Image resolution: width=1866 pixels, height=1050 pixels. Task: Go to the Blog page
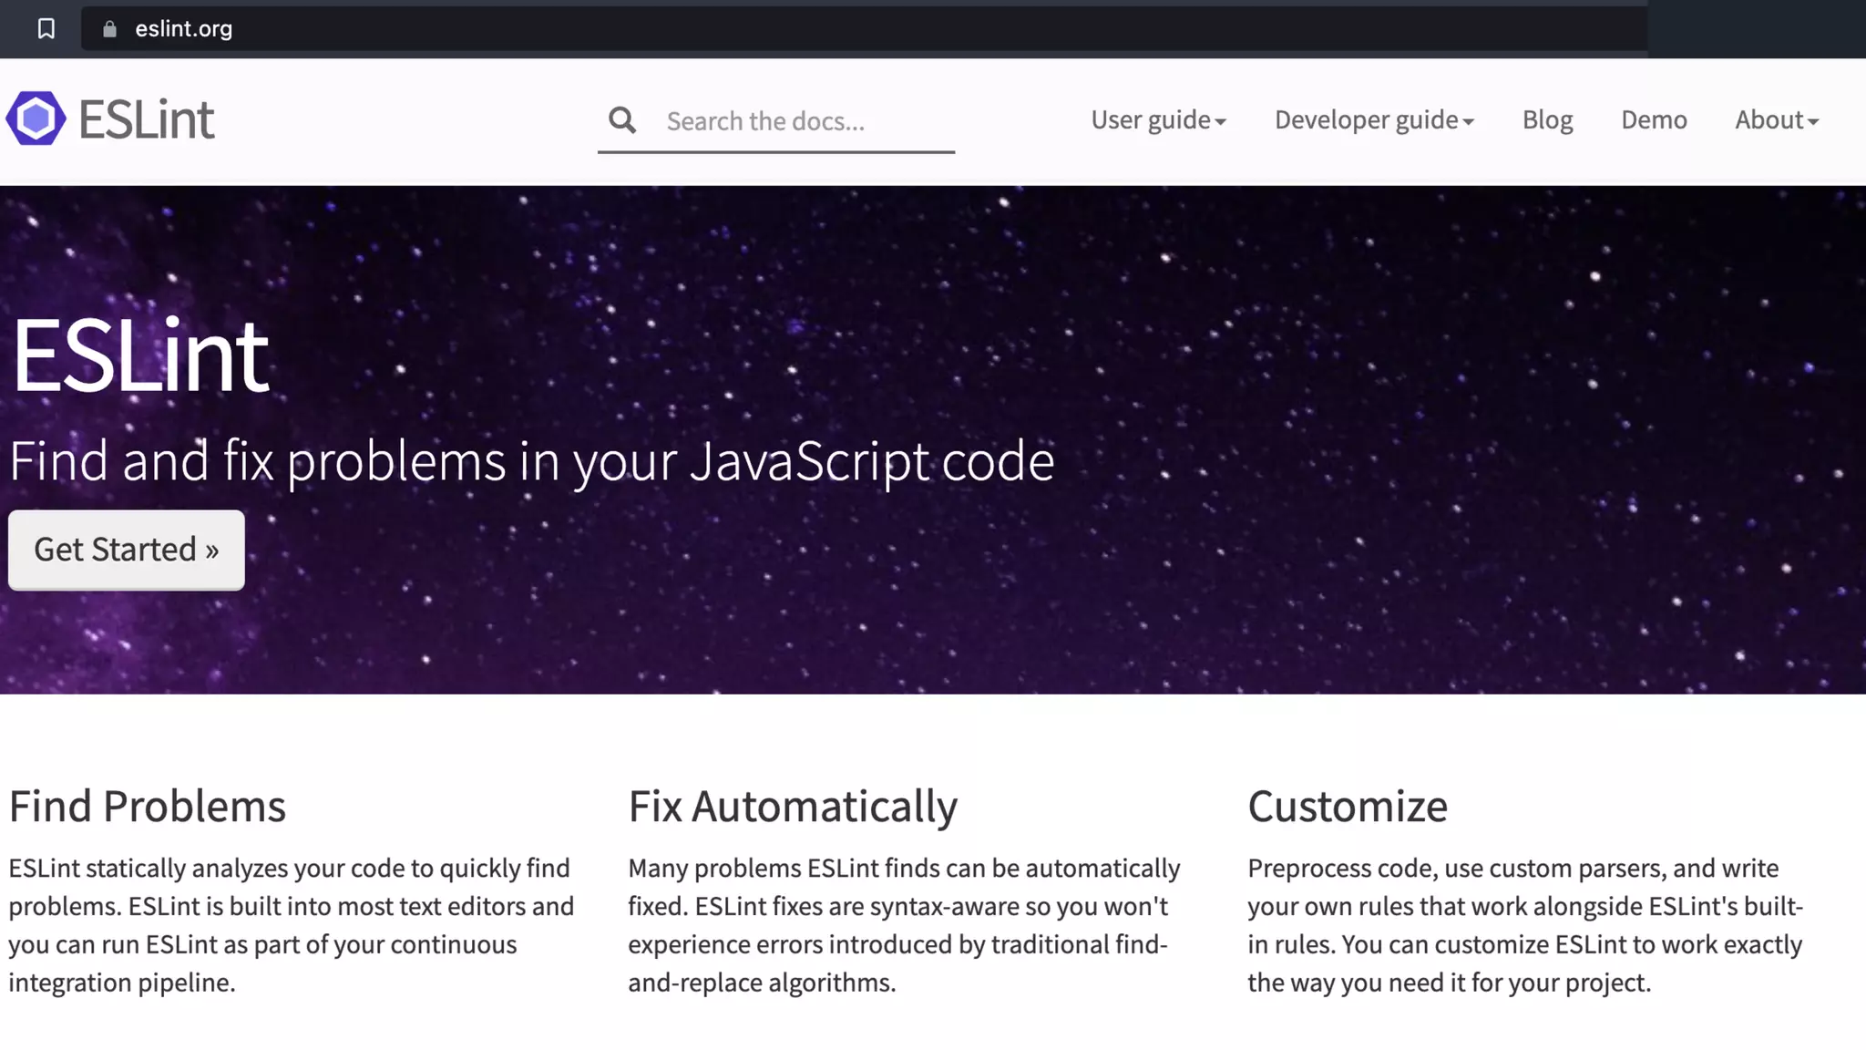1547,120
